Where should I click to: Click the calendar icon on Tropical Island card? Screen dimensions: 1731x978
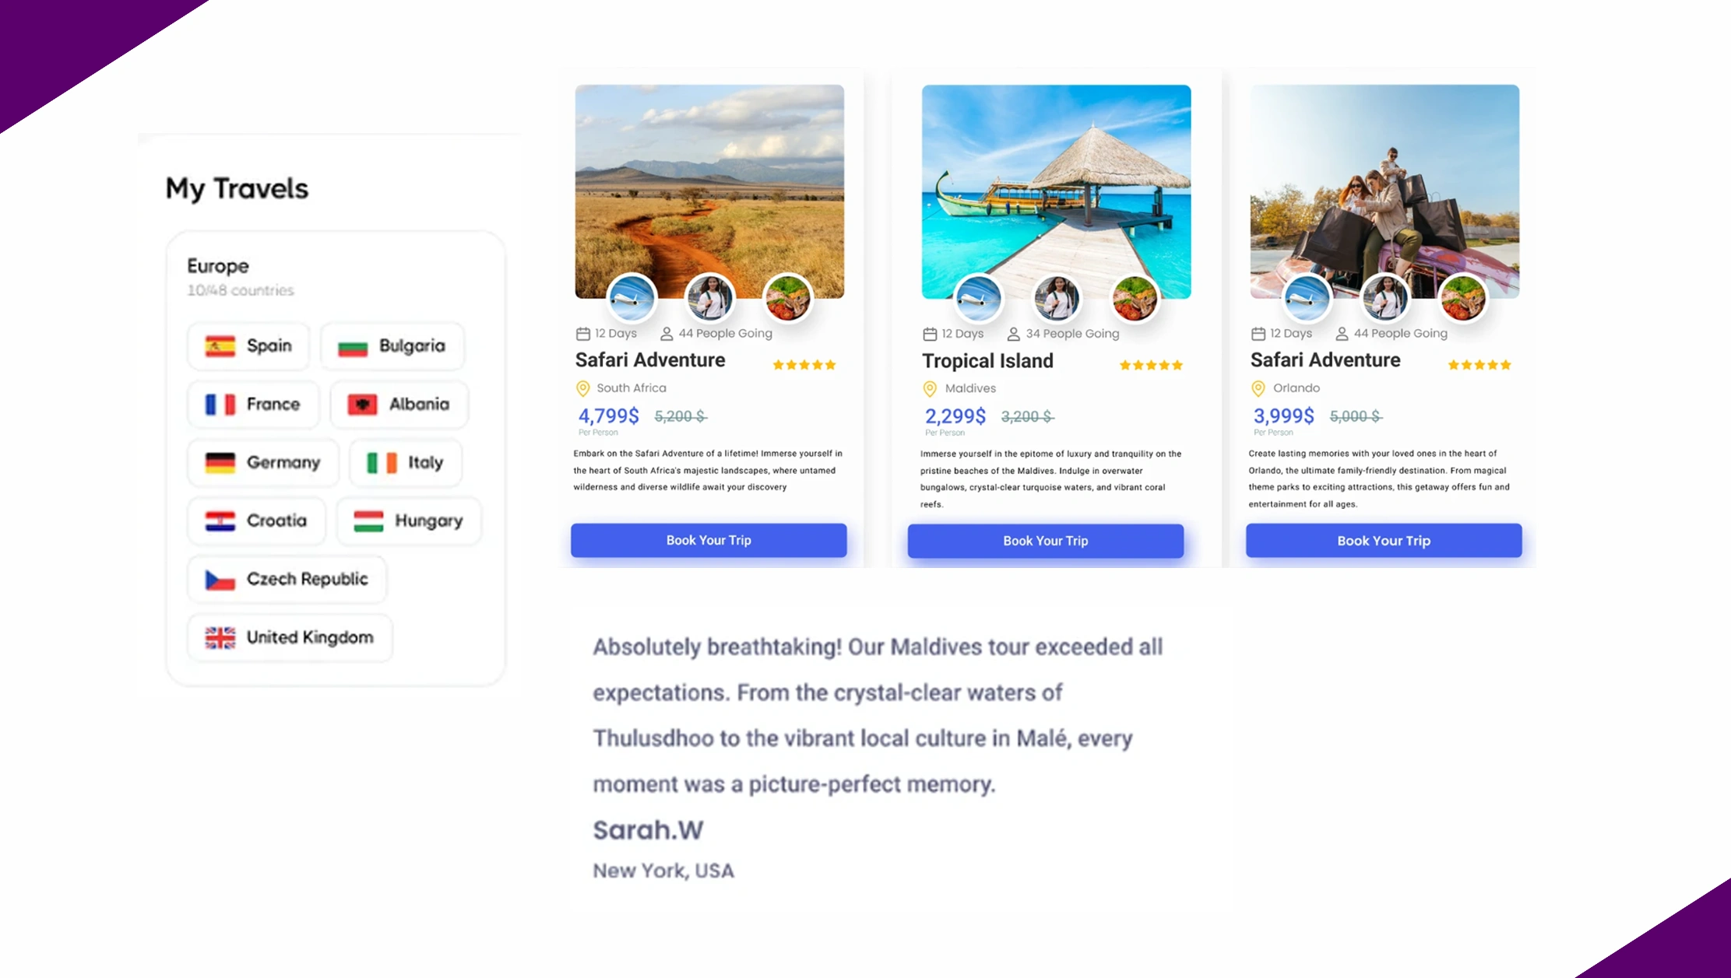tap(930, 334)
